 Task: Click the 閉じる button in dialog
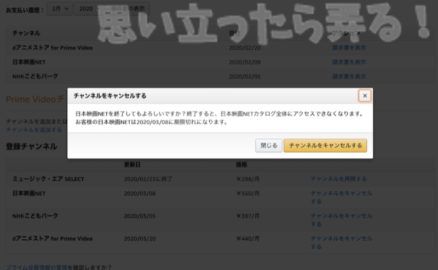pos(269,146)
